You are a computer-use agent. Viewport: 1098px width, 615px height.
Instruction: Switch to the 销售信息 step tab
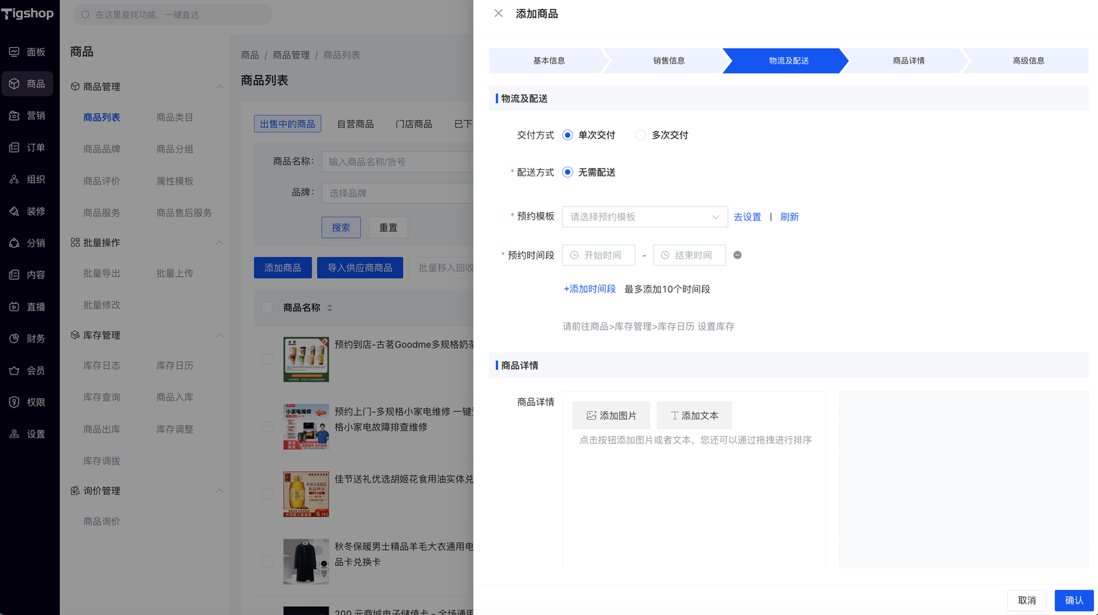point(668,61)
